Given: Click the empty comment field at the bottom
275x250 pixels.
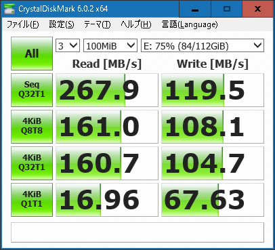Looking at the screenshot, I should pos(137,232).
